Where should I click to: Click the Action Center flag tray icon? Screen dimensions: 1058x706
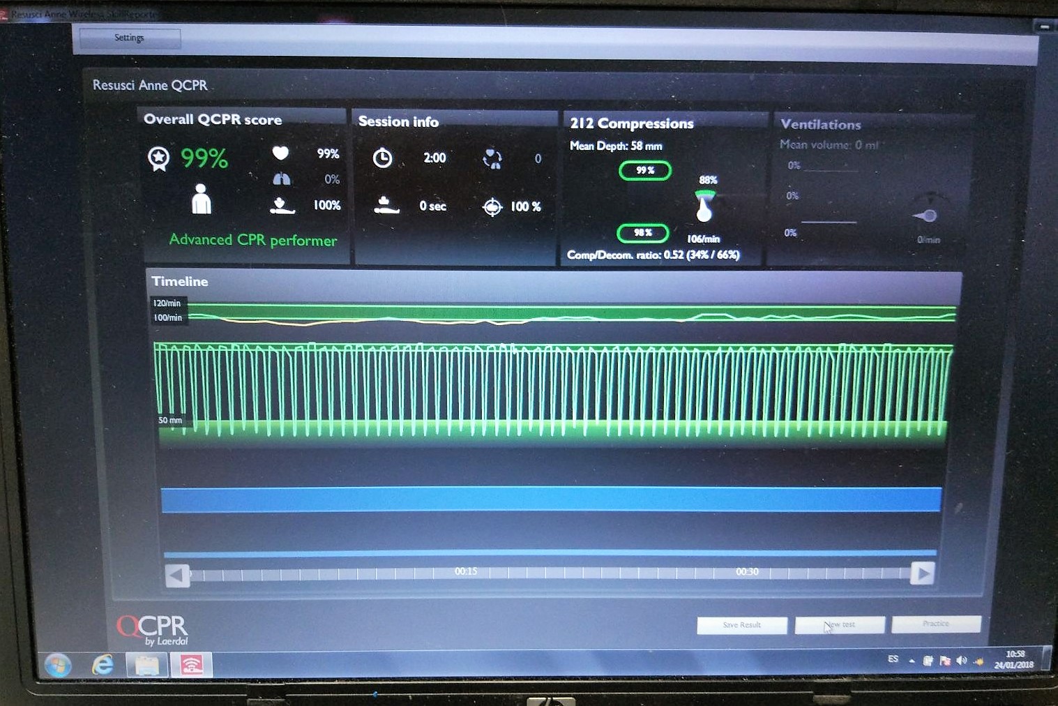[945, 660]
